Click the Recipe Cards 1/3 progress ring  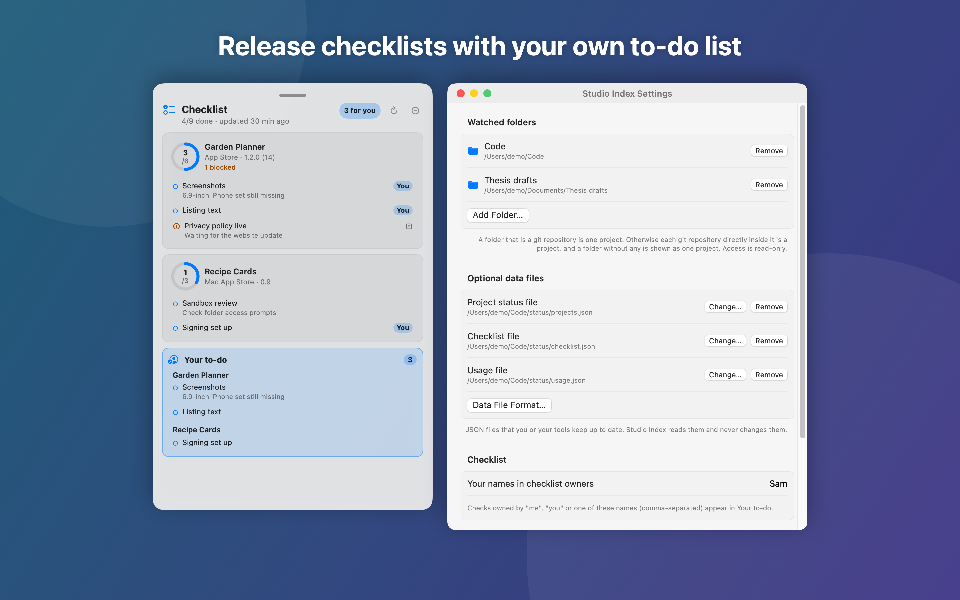pos(185,276)
